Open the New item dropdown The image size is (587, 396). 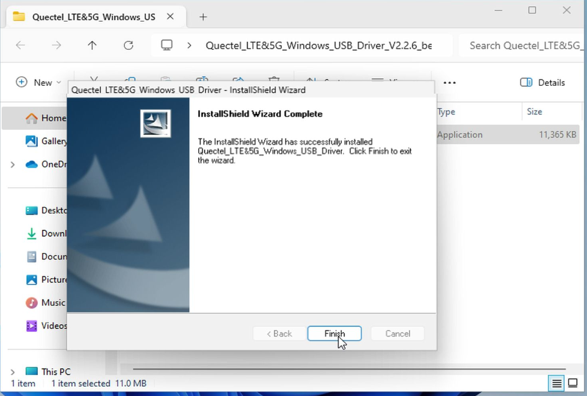point(39,83)
